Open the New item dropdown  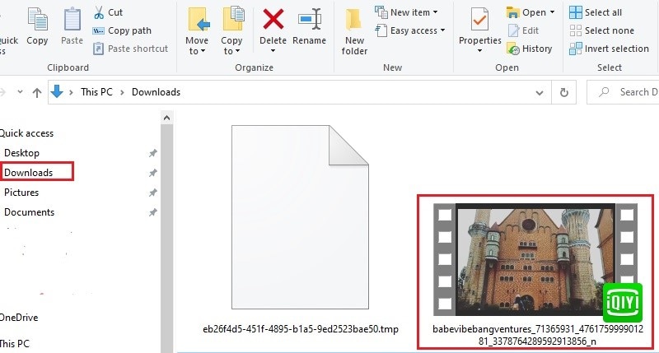406,12
